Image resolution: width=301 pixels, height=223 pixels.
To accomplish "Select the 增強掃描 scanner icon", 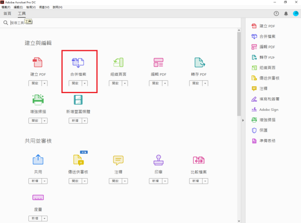I will (38, 99).
